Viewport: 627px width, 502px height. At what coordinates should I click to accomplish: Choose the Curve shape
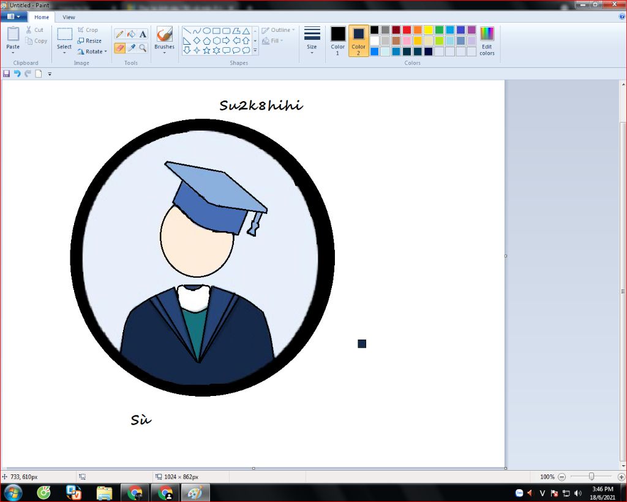[197, 31]
